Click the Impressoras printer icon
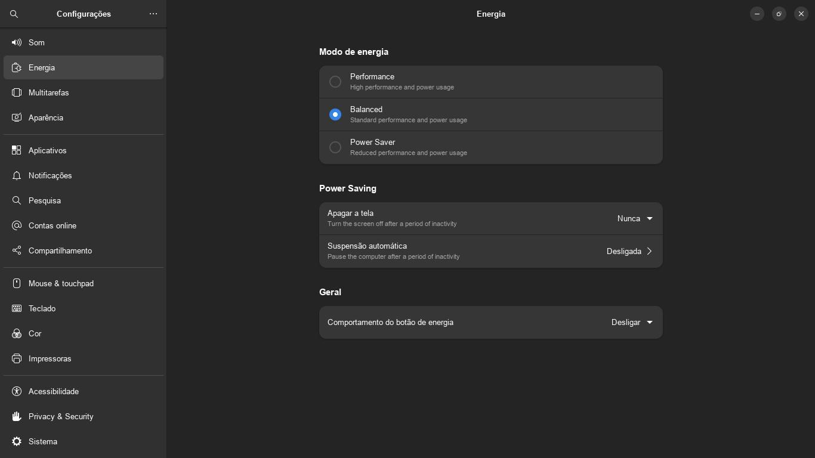Screen dimensions: 815x458 (17, 358)
